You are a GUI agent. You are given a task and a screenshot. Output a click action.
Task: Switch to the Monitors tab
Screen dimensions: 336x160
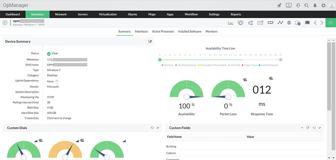[x=211, y=32]
